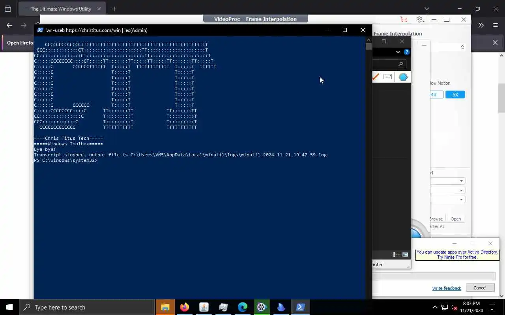This screenshot has height=315, width=505.
Task: Switch to details list view icon
Action: [397, 255]
